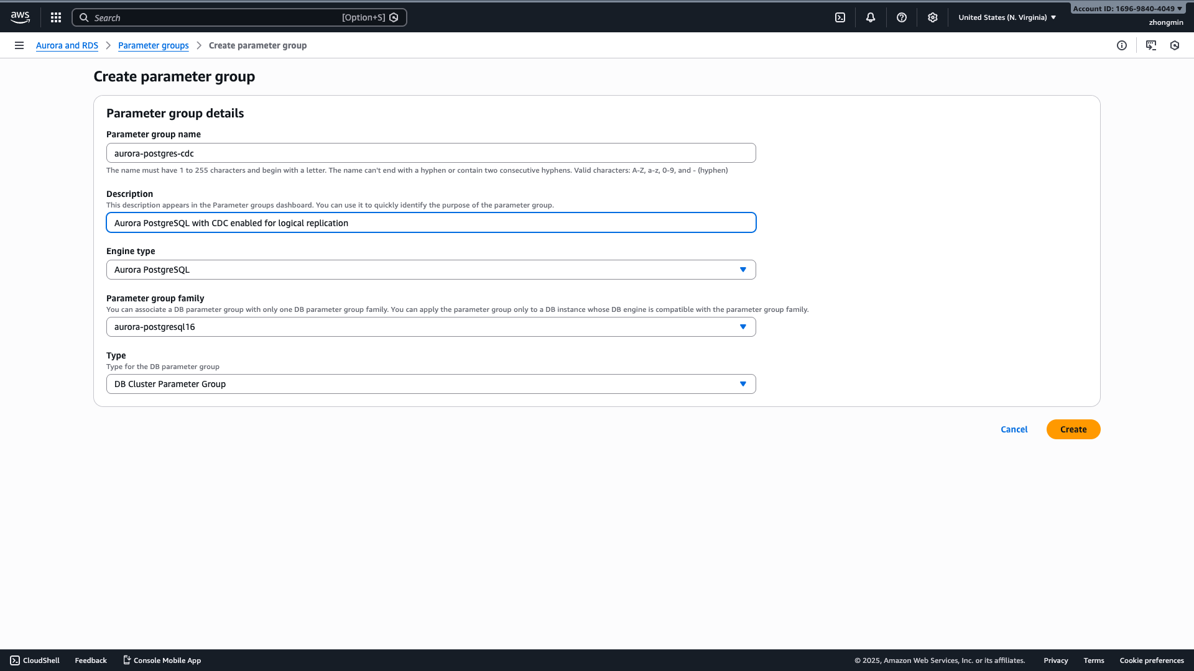
Task: Click the Create button
Action: coord(1073,429)
